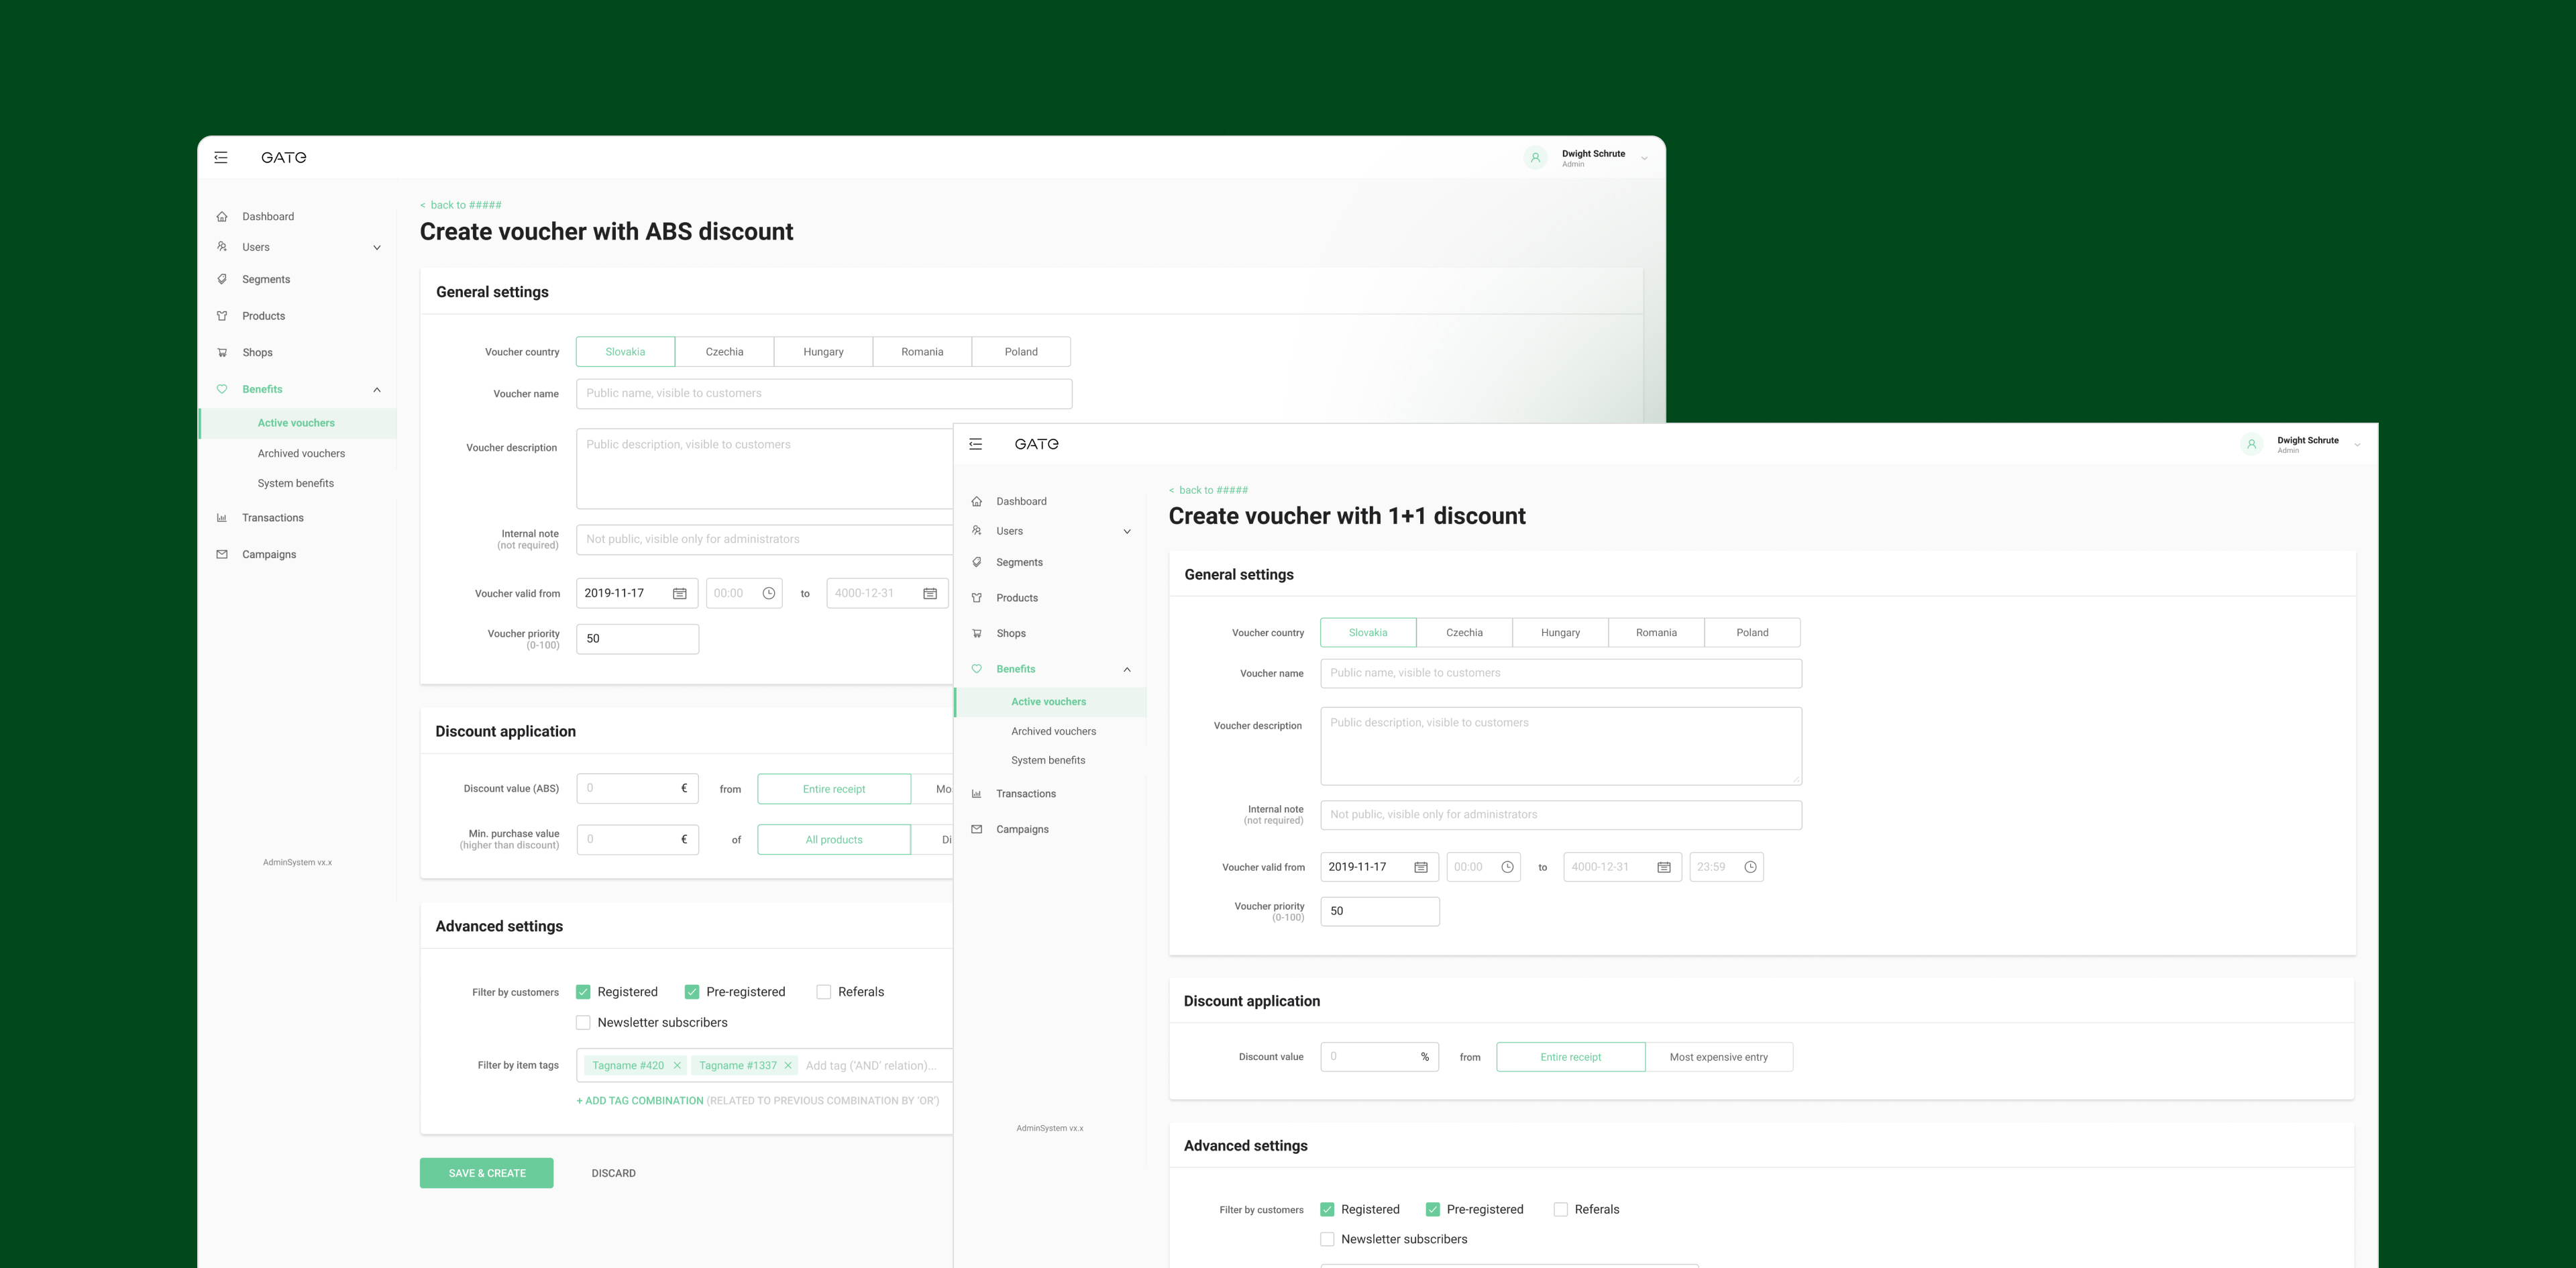Click the calendar icon in the 4000-12-31 field of the 1+1 form
Viewport: 2576px width, 1268px height.
(1663, 867)
